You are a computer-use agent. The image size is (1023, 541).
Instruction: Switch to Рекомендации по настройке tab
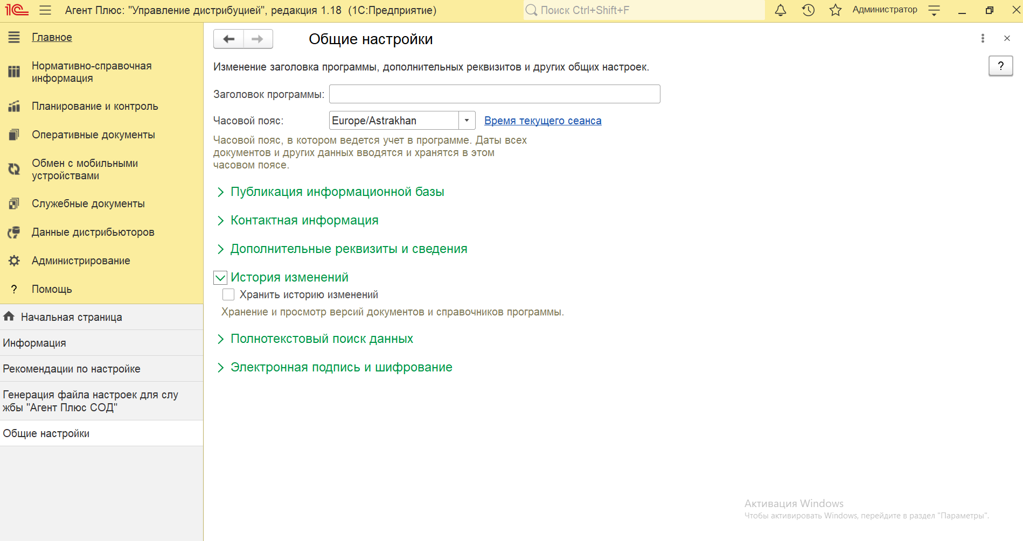tap(101, 369)
